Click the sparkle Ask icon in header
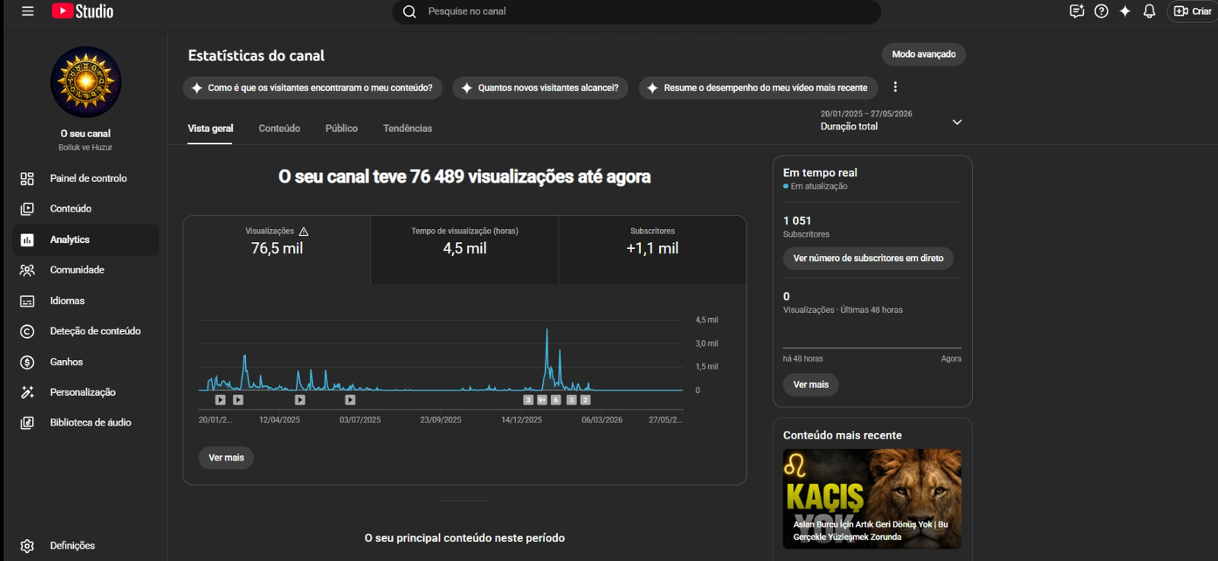Screen dimensions: 1218x561 pos(1124,11)
